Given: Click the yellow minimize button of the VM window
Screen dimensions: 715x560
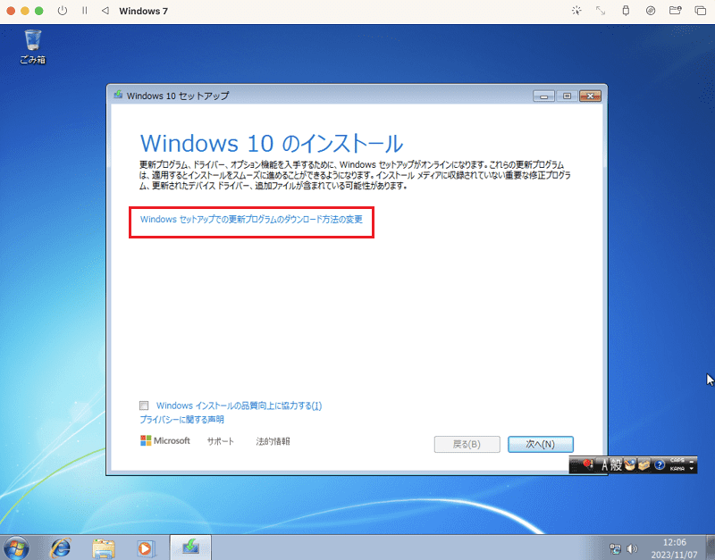Looking at the screenshot, I should tap(25, 11).
